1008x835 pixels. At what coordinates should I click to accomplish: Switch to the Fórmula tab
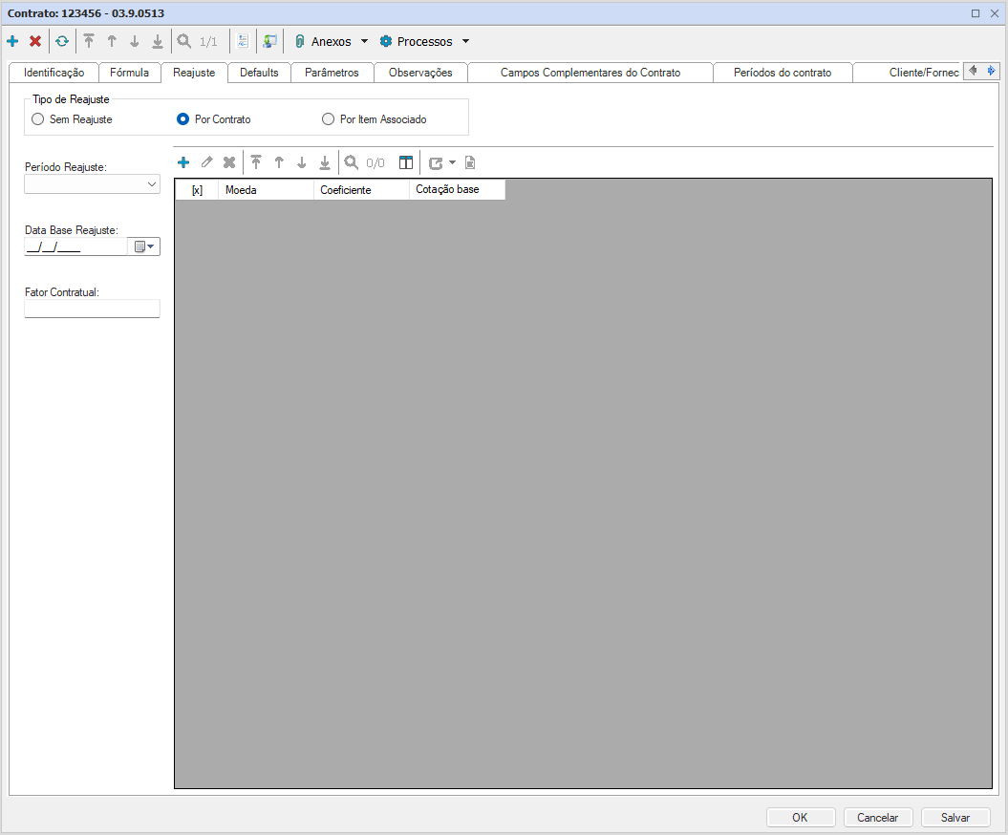tap(129, 73)
